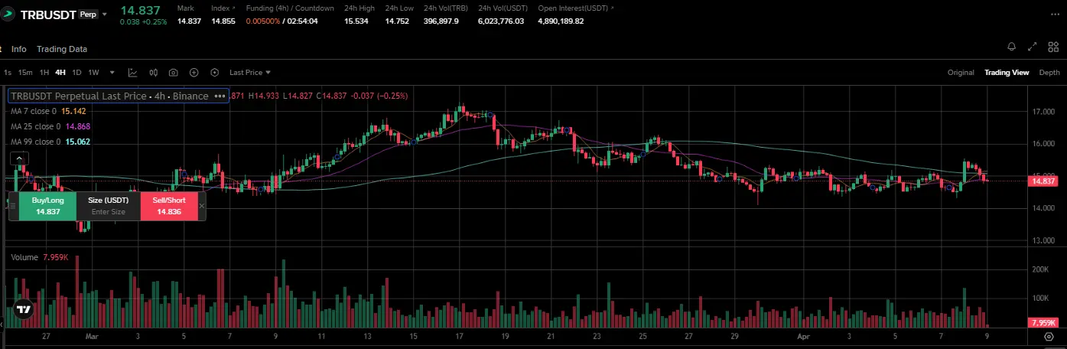Screen dimensions: 1067x349
Task: Click the Size (USDT) Enter Size field
Action: pos(109,206)
